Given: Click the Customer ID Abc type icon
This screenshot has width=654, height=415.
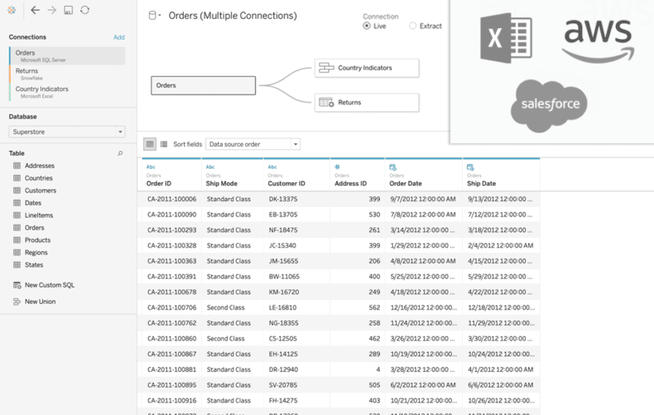Looking at the screenshot, I should tap(272, 166).
